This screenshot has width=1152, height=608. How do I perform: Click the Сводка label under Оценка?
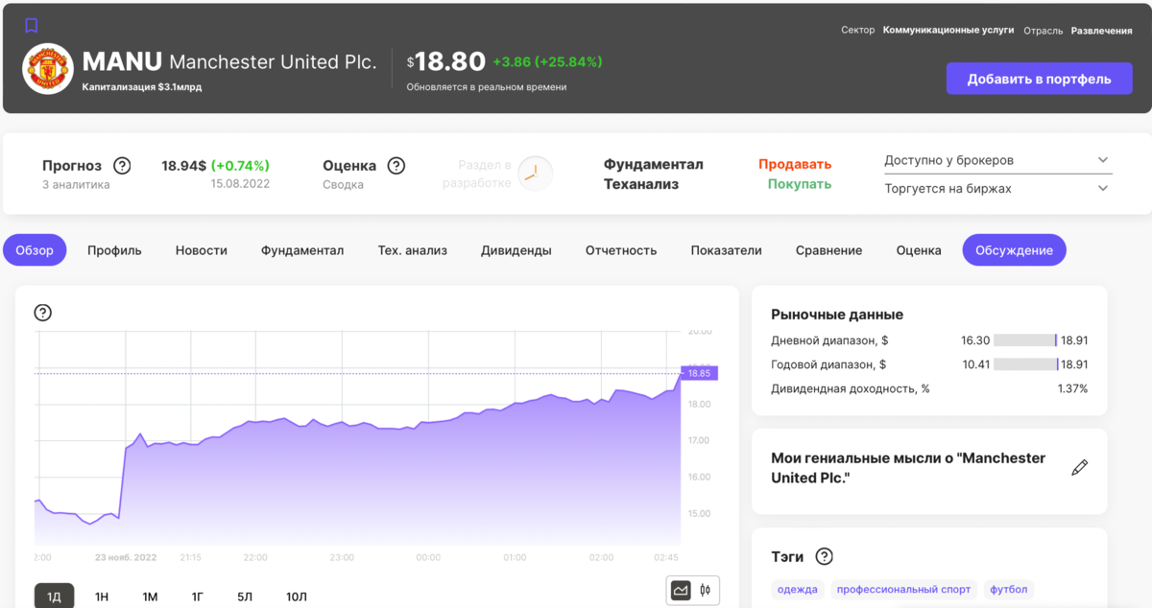click(x=343, y=184)
